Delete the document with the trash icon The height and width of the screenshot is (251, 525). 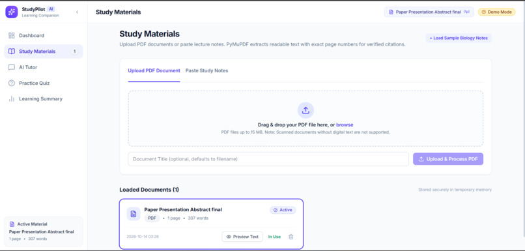(x=291, y=237)
